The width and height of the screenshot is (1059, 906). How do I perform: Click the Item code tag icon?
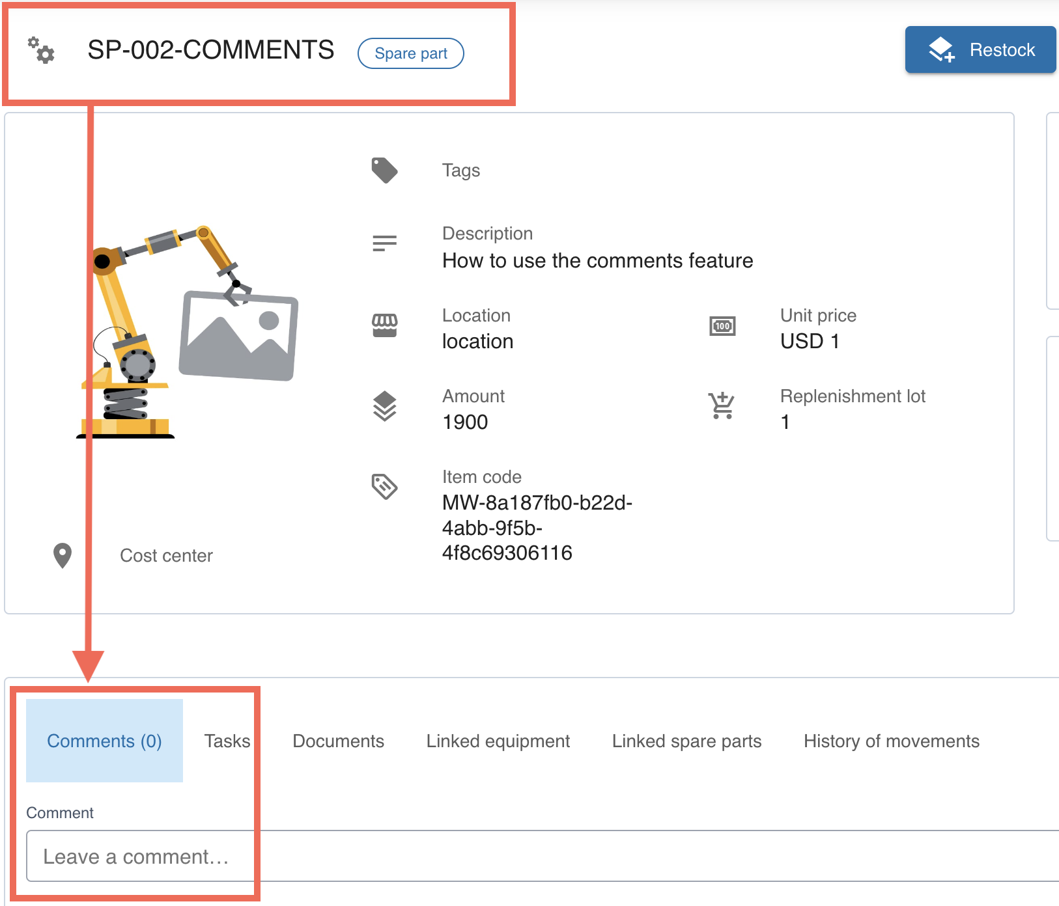384,486
